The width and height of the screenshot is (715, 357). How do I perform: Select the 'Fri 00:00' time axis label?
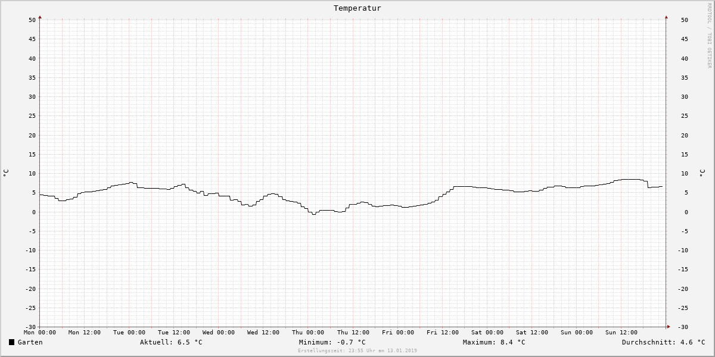tap(398, 333)
